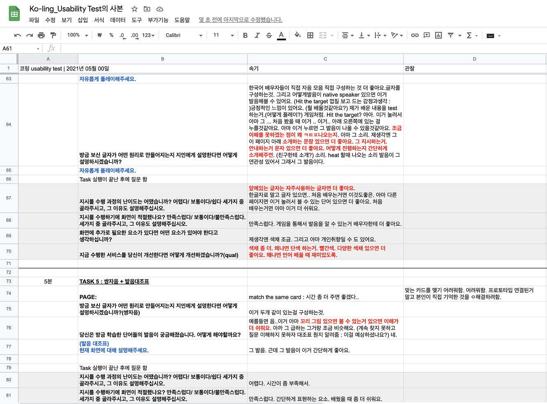Click into the formula bar
This screenshot has width=547, height=404.
click(x=303, y=49)
